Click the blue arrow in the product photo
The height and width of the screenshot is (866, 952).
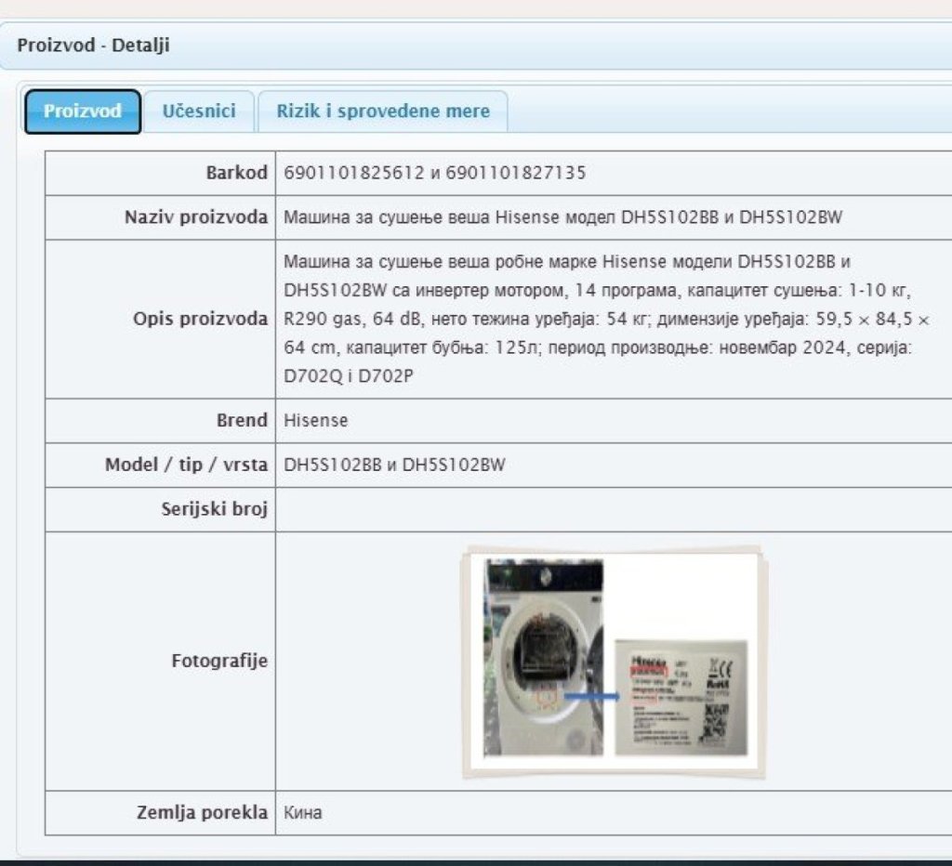593,695
